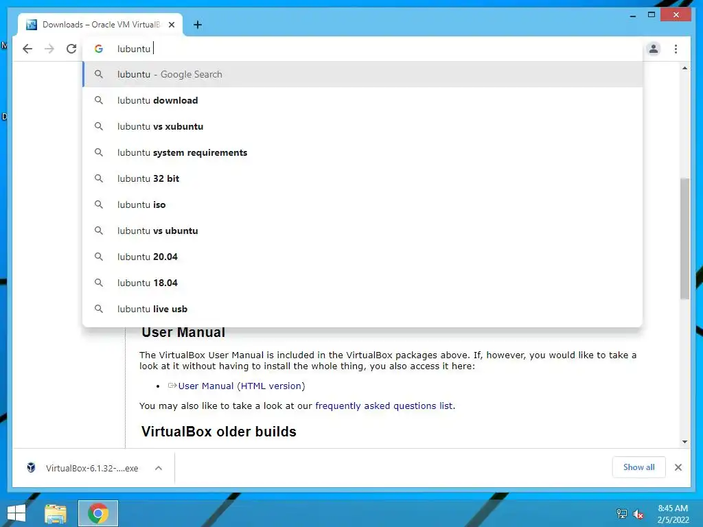The image size is (703, 527).
Task: Click the VirtualBox download file icon
Action: click(x=31, y=468)
